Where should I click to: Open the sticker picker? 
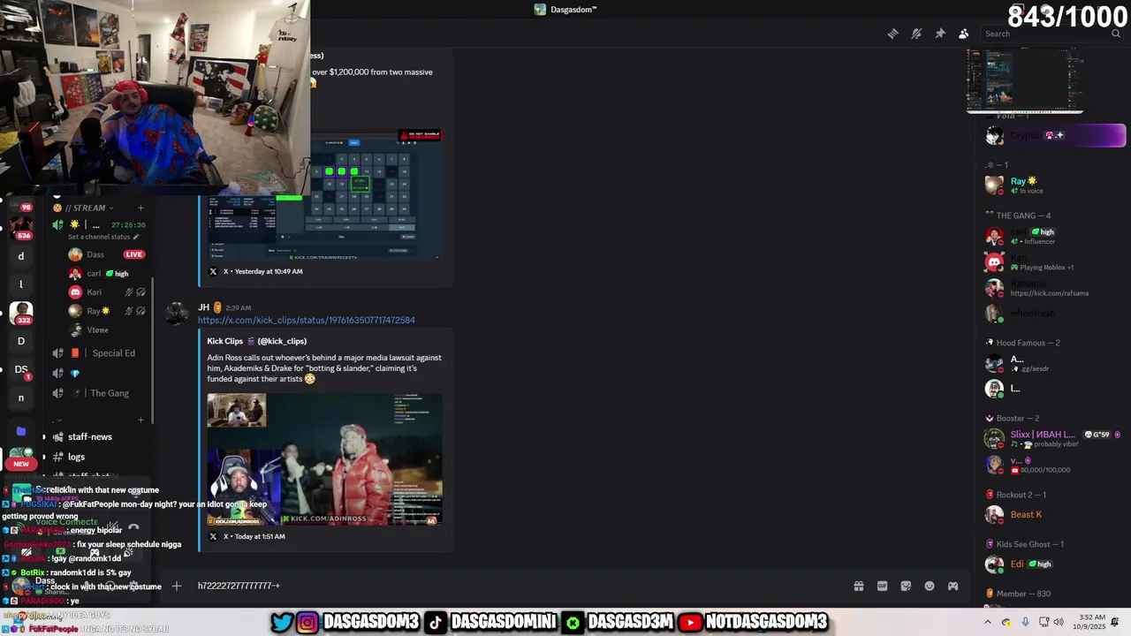tap(906, 586)
